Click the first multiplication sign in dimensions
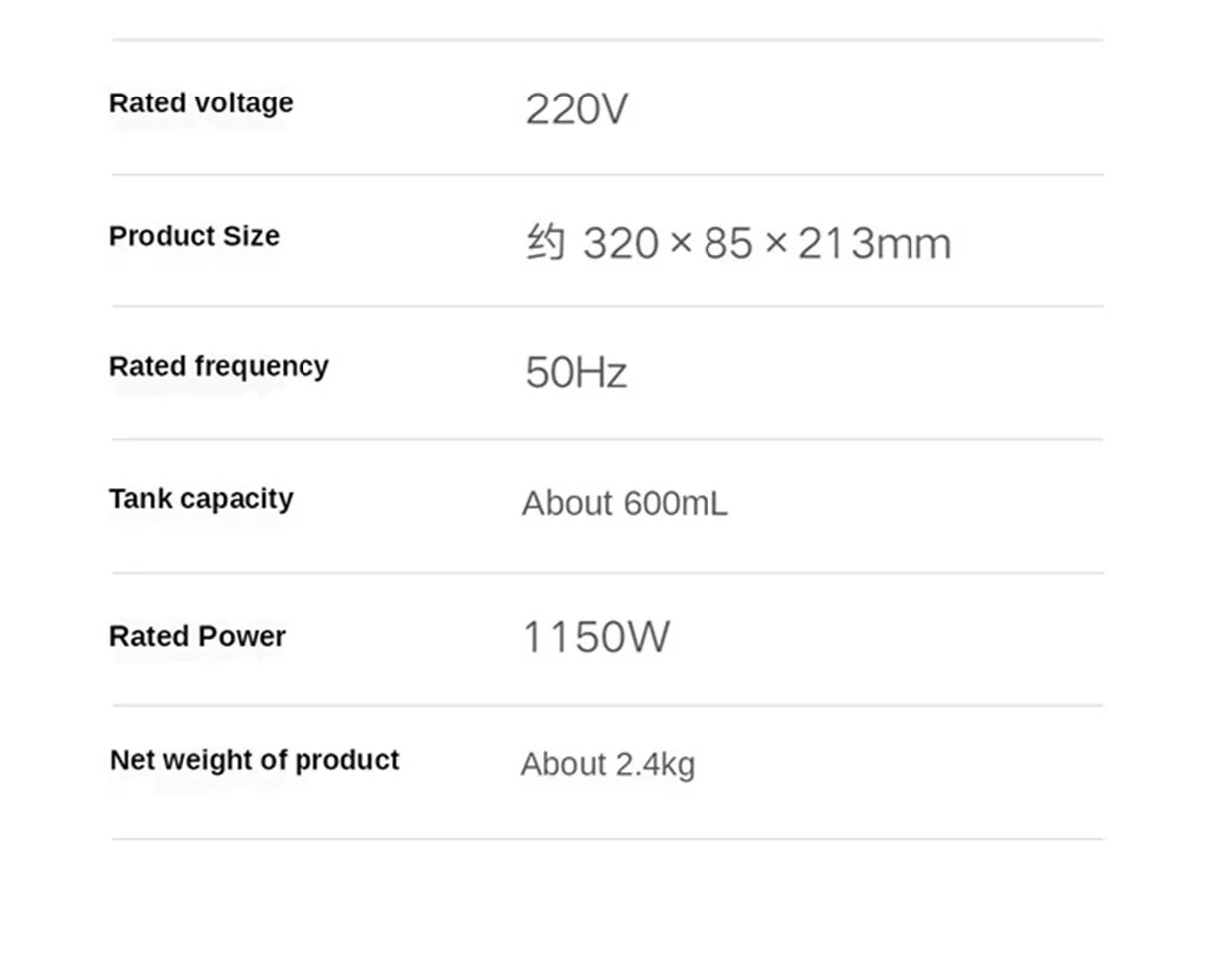Screen dimensions: 1214x972 point(681,244)
